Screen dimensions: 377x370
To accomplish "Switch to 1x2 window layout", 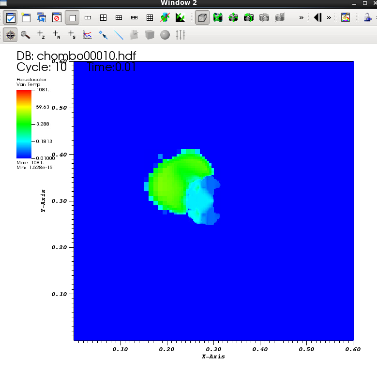I will 88,17.
